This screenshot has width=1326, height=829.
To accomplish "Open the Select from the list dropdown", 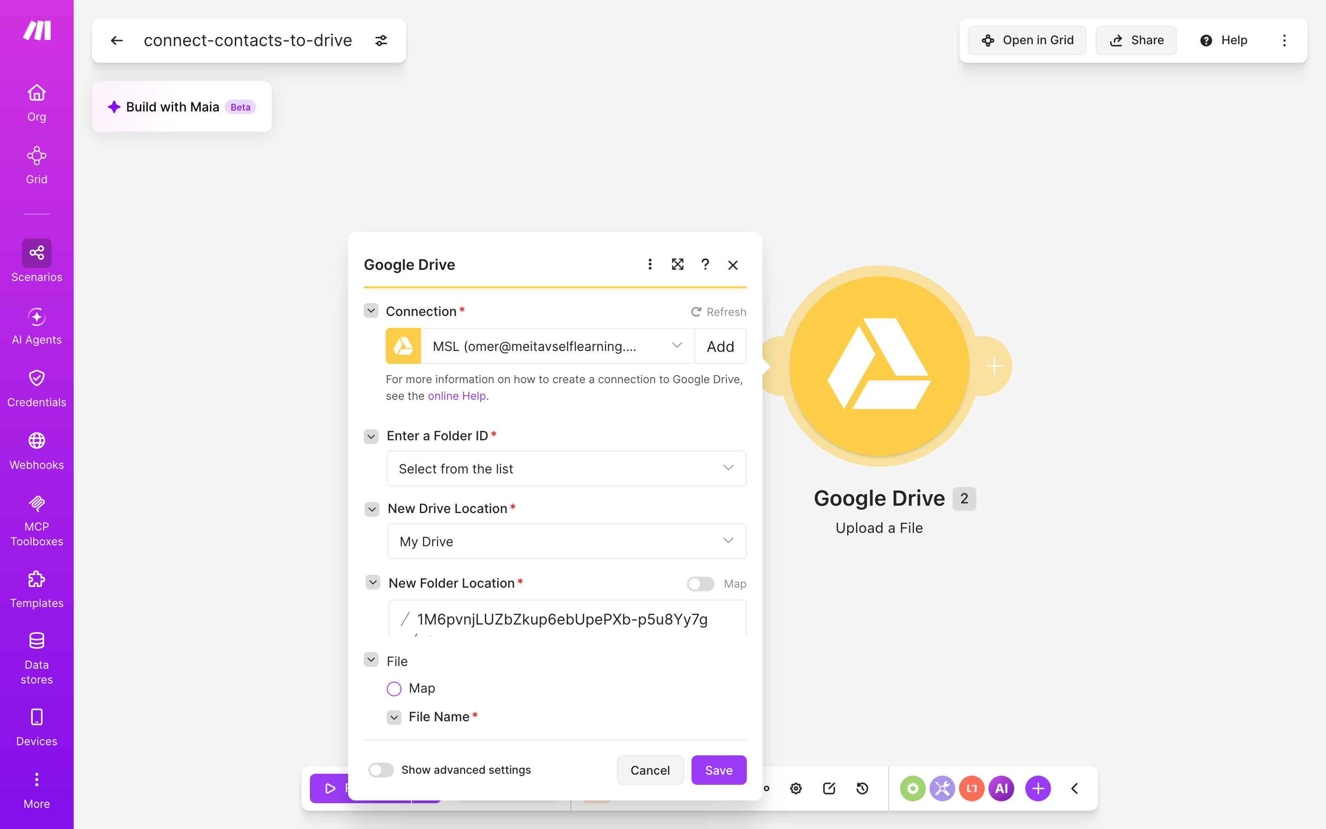I will tap(567, 468).
